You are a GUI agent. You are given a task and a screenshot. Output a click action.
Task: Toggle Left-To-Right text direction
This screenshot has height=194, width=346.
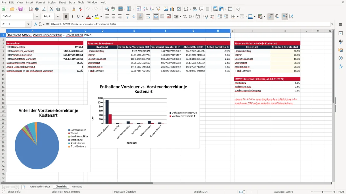(270, 17)
